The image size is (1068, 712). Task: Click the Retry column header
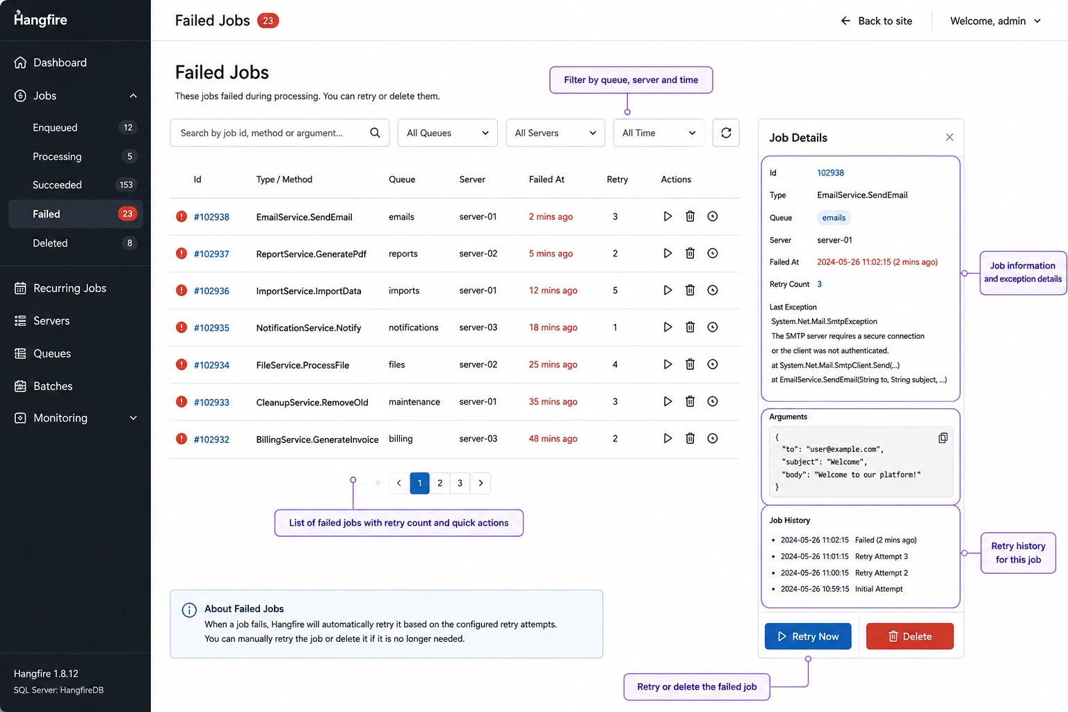click(x=617, y=179)
